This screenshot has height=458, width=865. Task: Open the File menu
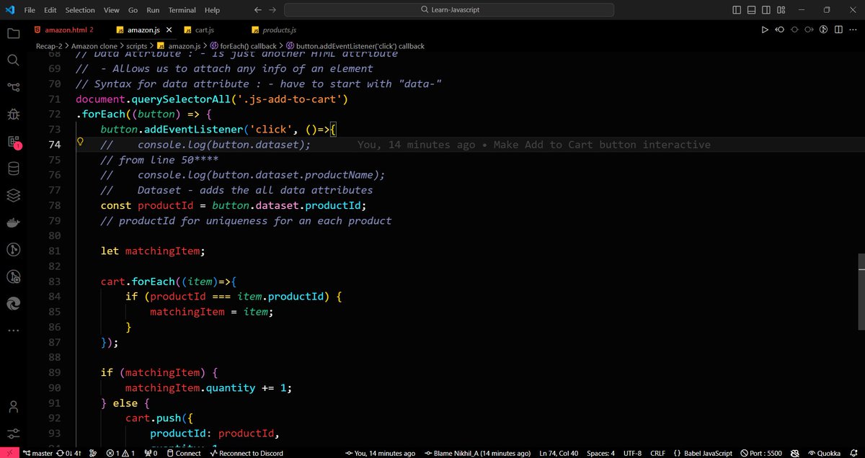pos(30,10)
